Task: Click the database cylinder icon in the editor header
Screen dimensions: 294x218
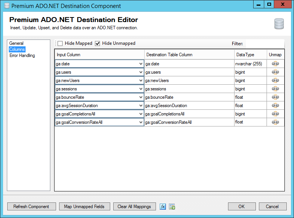Action: pyautogui.click(x=279, y=24)
